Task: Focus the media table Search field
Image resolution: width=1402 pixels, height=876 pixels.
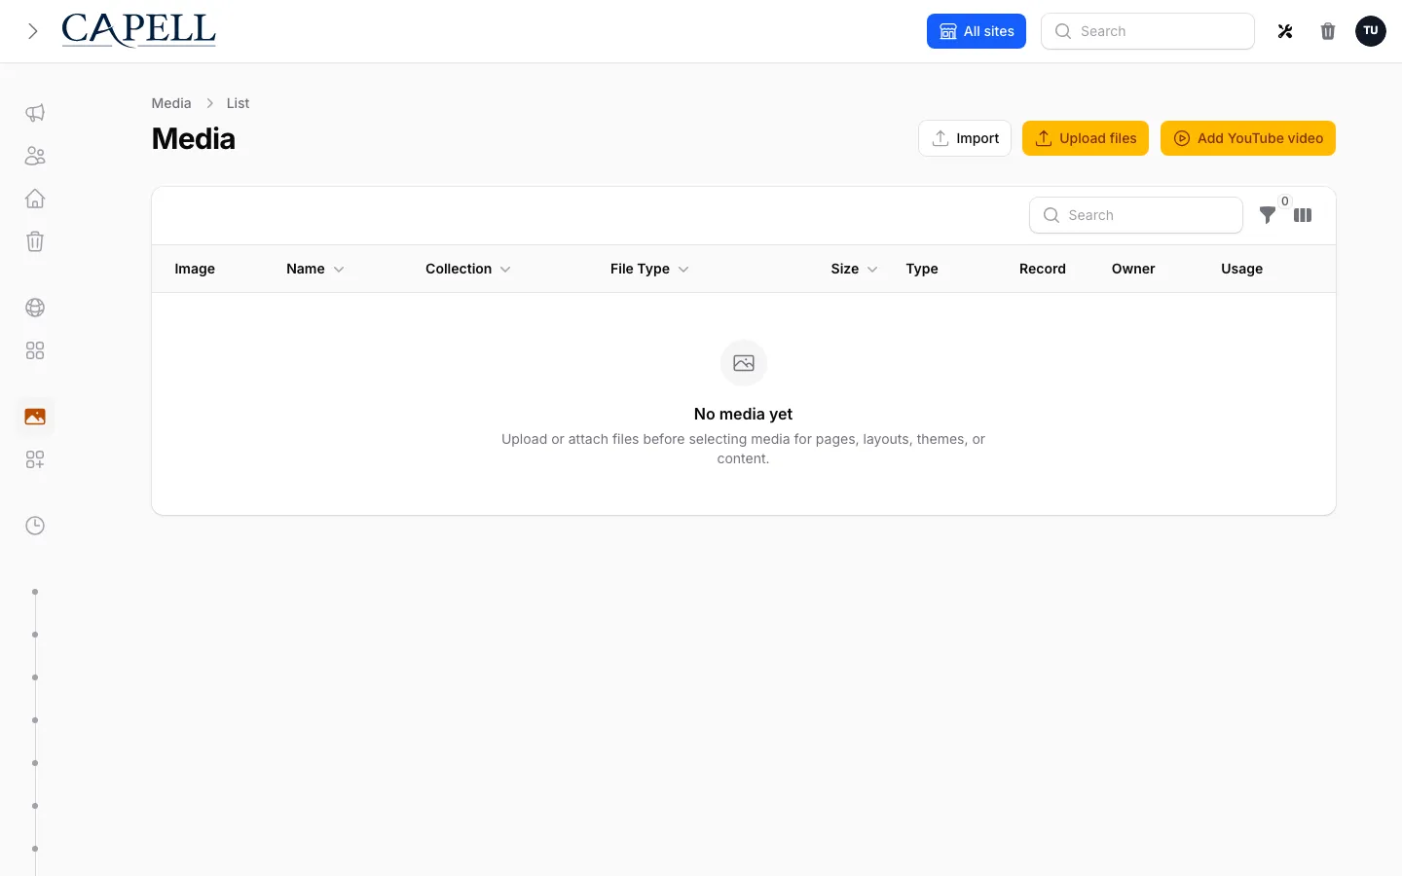Action: pos(1136,215)
